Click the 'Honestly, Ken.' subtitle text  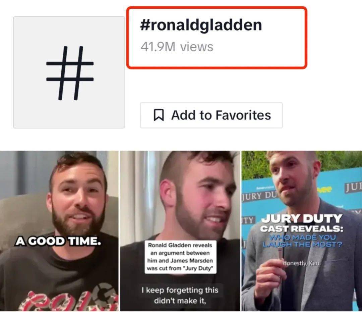pos(302,263)
